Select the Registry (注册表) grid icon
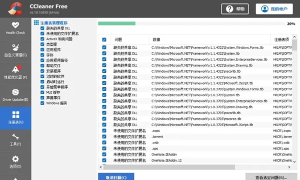This screenshot has height=180, width=300. [15, 115]
